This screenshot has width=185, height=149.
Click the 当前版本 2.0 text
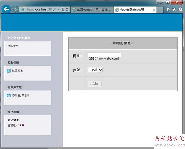[x=16, y=125]
